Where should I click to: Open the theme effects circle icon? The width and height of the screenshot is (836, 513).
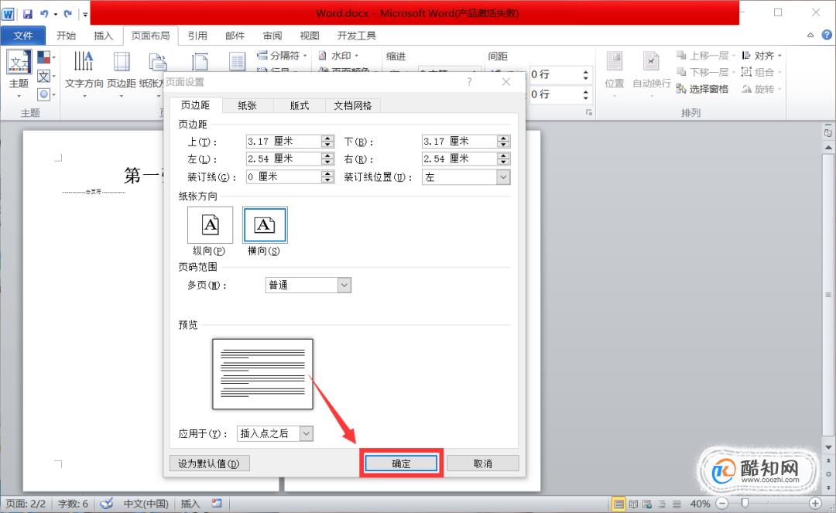coord(45,94)
